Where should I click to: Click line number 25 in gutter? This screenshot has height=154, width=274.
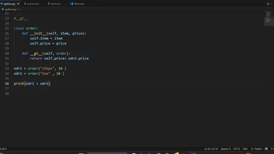[x=7, y=28]
